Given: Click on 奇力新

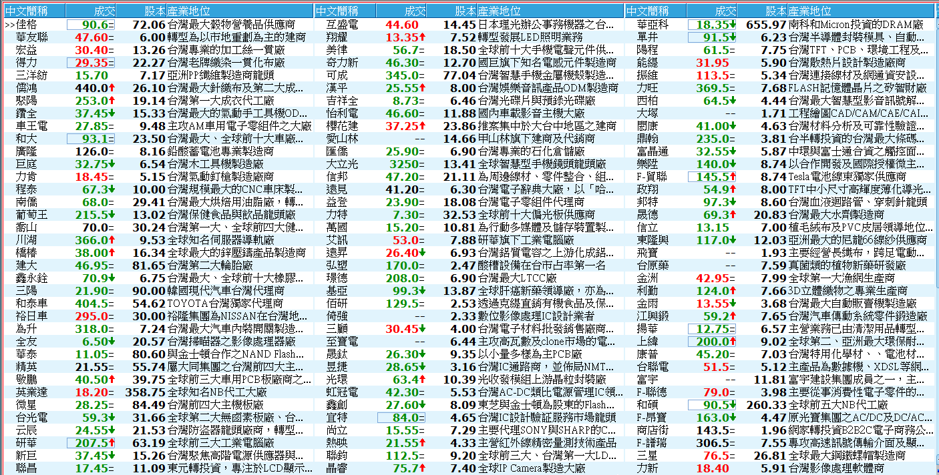Looking at the screenshot, I should (343, 62).
